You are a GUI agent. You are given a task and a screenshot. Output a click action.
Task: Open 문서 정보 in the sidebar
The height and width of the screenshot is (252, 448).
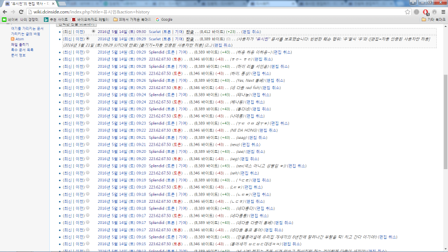coord(18,55)
